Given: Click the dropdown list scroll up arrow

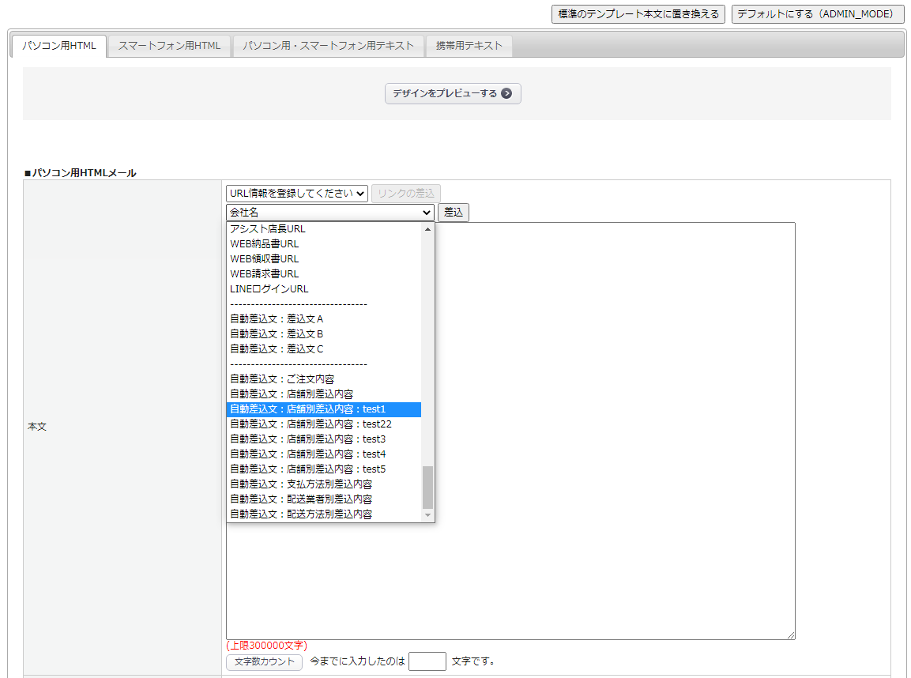Looking at the screenshot, I should [428, 229].
